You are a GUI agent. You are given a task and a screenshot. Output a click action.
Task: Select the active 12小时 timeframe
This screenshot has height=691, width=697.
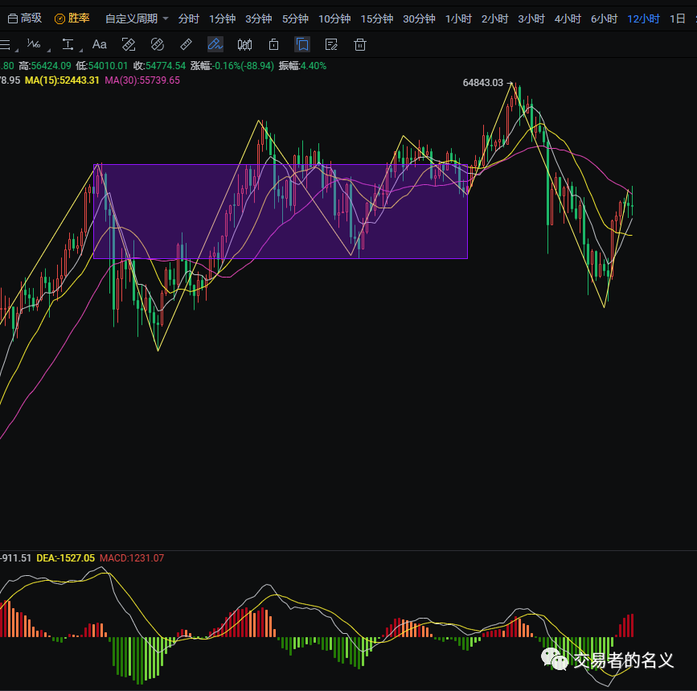point(643,19)
